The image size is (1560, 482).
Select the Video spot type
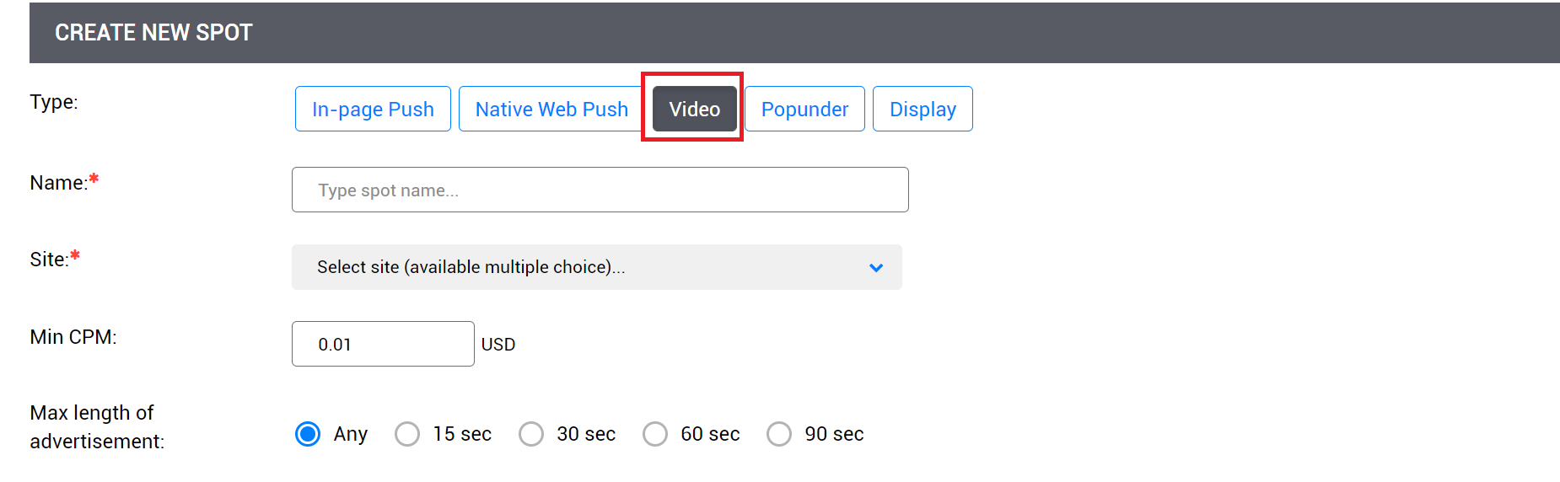[x=694, y=110]
